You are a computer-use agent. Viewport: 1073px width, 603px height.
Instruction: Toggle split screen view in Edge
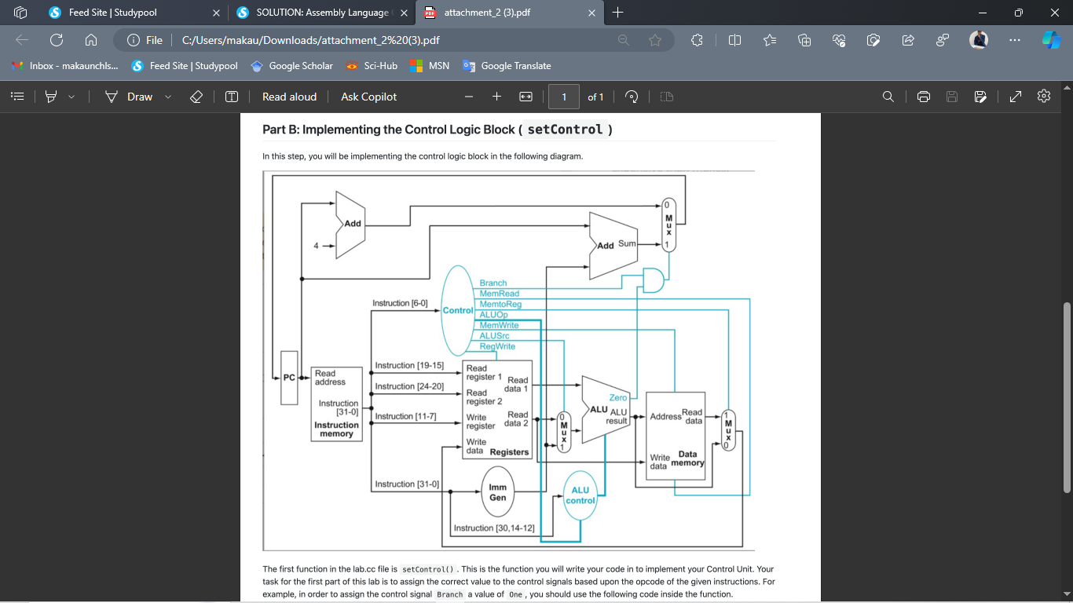point(734,40)
